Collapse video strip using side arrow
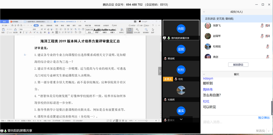Viewport: 273px width, 135px height. 160,71
